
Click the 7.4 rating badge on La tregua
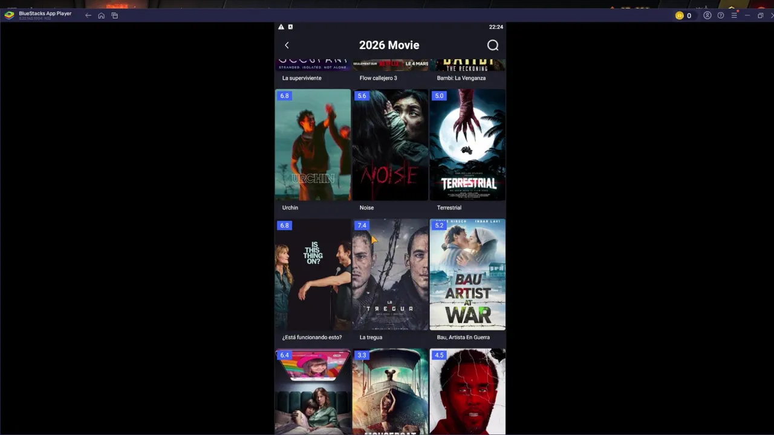362,225
